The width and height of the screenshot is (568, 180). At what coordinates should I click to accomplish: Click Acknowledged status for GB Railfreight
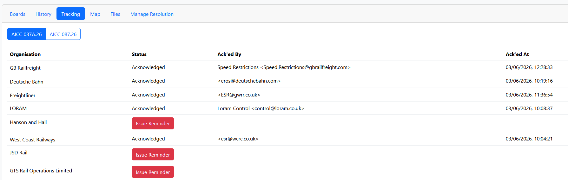148,67
